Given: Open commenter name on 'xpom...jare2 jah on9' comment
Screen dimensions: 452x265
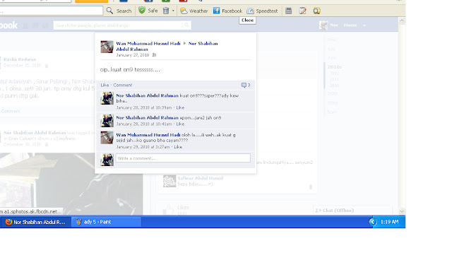Looking at the screenshot, I should point(148,117).
